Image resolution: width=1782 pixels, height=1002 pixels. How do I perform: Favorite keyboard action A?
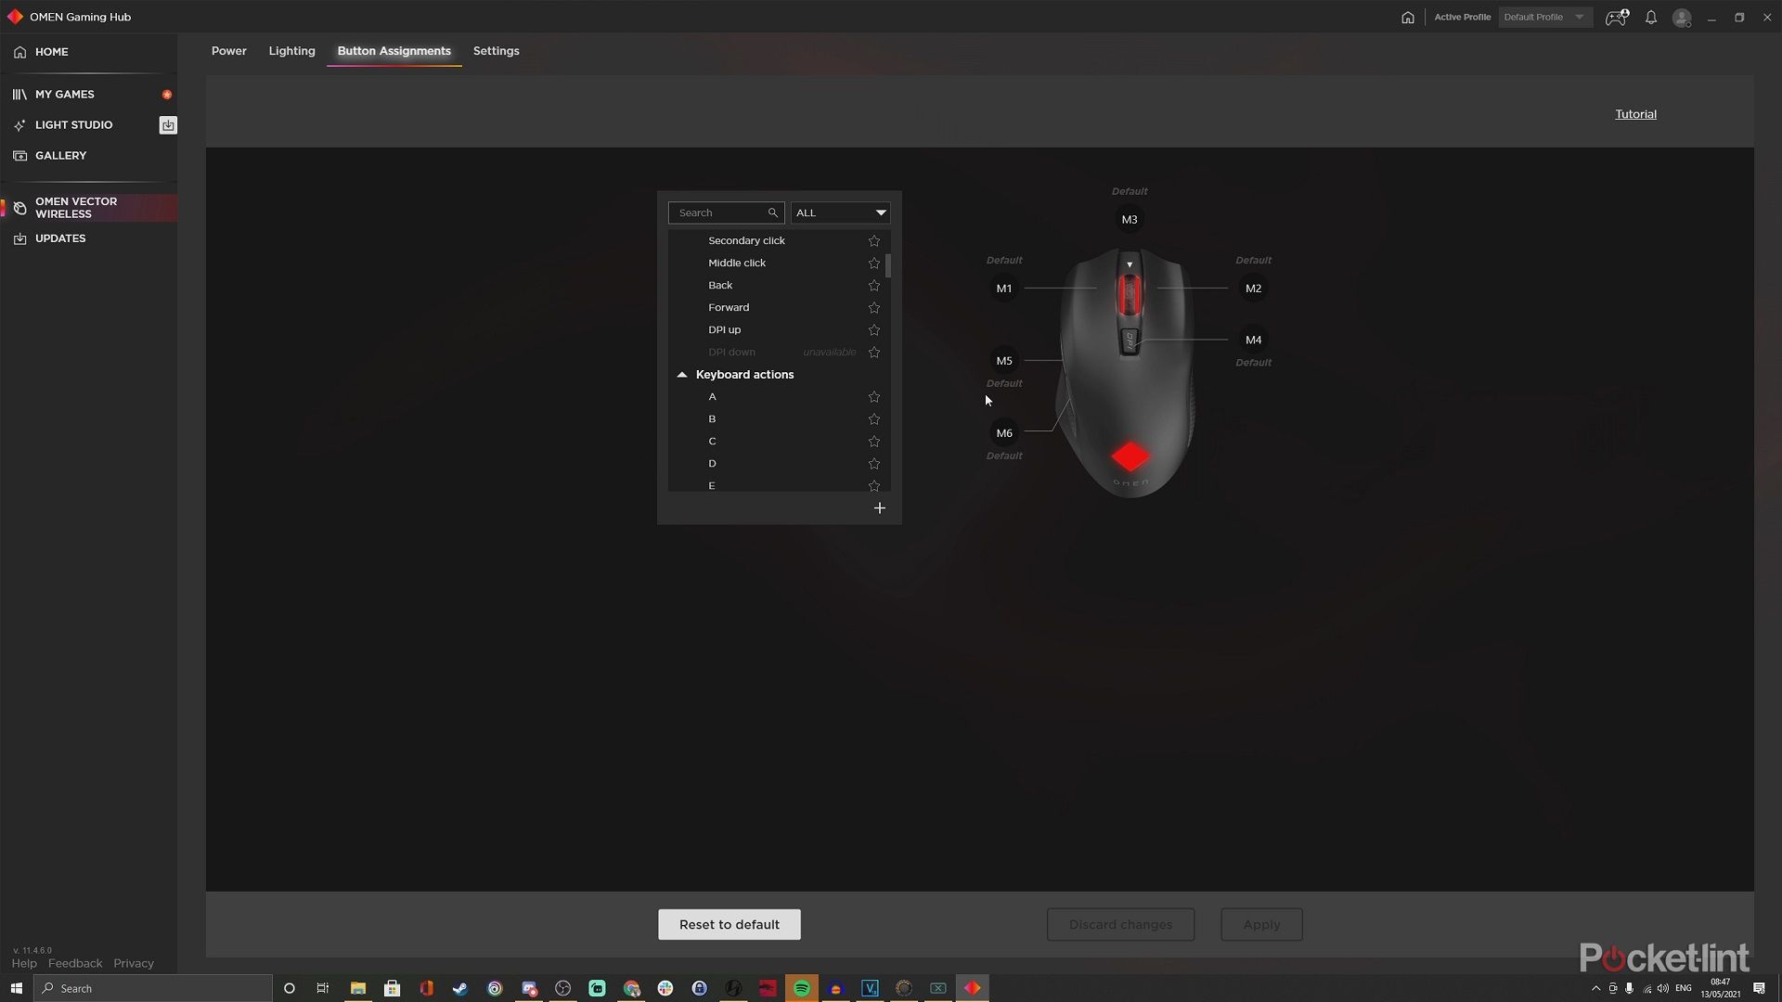(x=872, y=396)
